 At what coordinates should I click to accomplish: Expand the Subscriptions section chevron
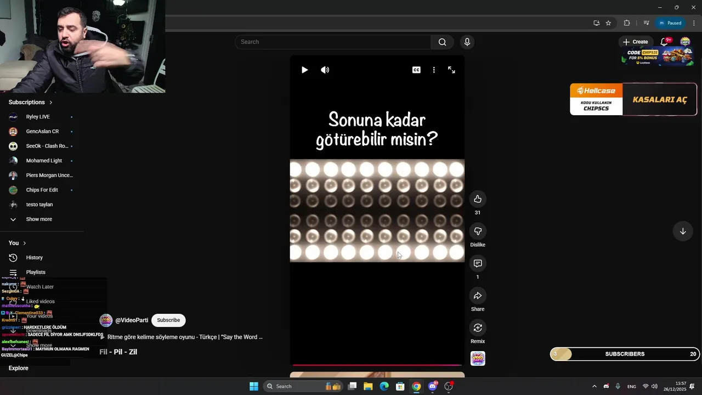[x=51, y=103]
